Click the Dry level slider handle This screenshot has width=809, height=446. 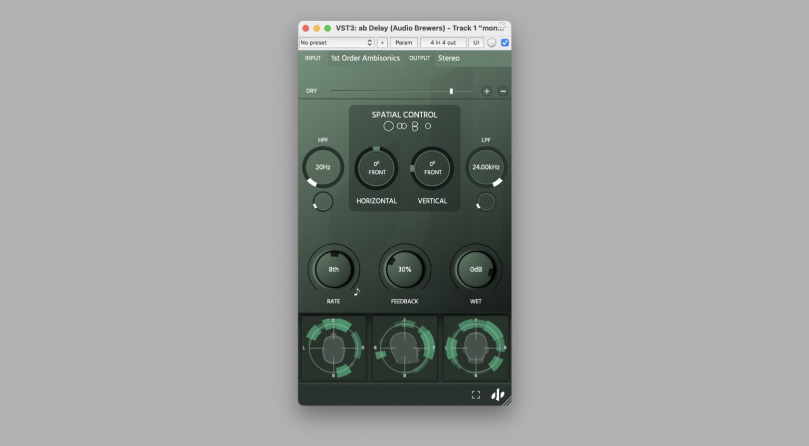coord(451,92)
